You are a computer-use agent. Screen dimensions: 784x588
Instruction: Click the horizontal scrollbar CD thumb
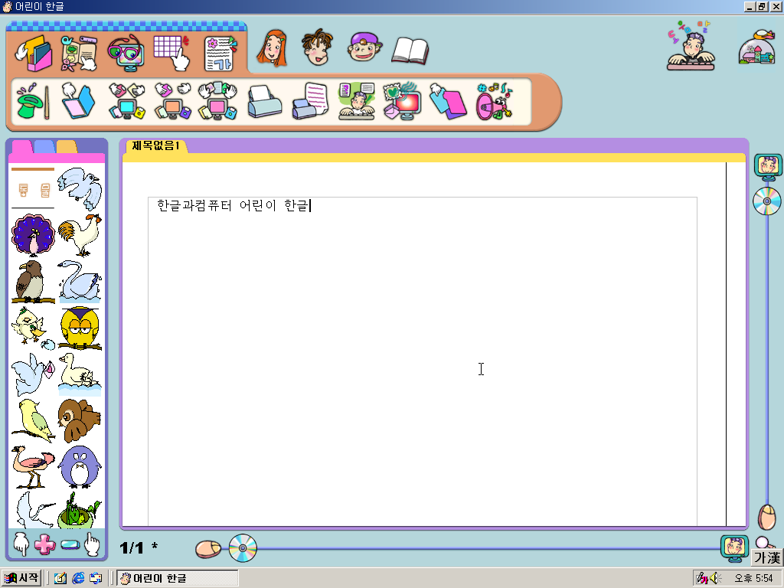pyautogui.click(x=243, y=548)
